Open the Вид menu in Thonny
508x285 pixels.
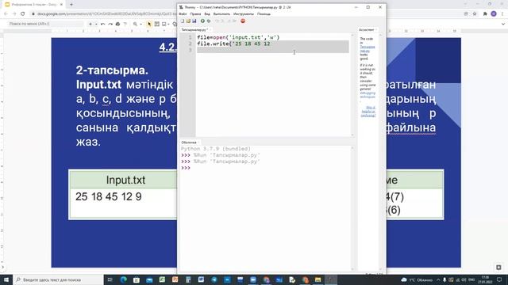point(207,14)
